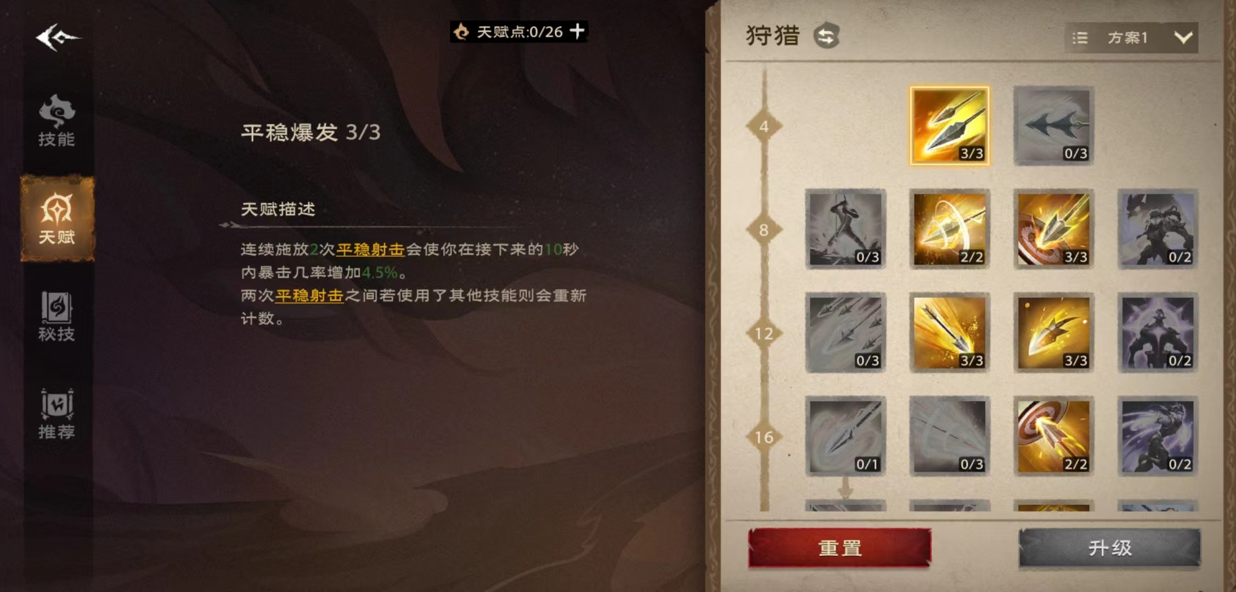Switch talent tree with swap icon next to 狩猎
1236x592 pixels.
point(826,36)
